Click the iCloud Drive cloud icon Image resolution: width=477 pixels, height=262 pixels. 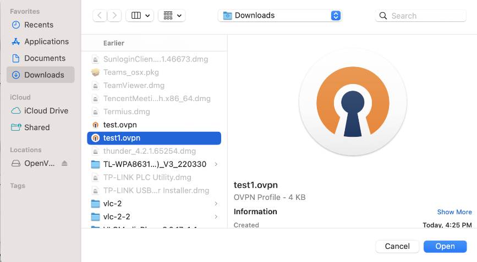16,111
